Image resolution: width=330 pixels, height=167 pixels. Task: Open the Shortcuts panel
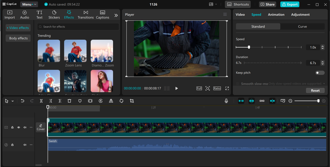[238, 4]
